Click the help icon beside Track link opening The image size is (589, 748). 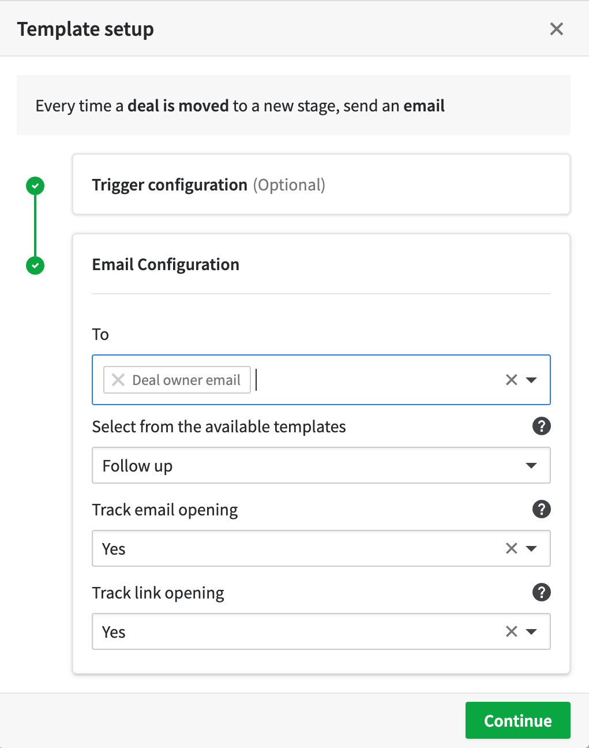[x=541, y=592]
